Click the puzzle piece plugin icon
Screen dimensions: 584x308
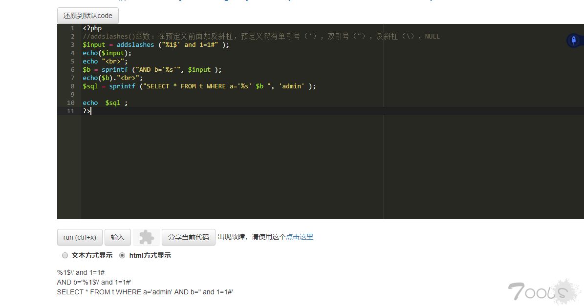click(146, 237)
